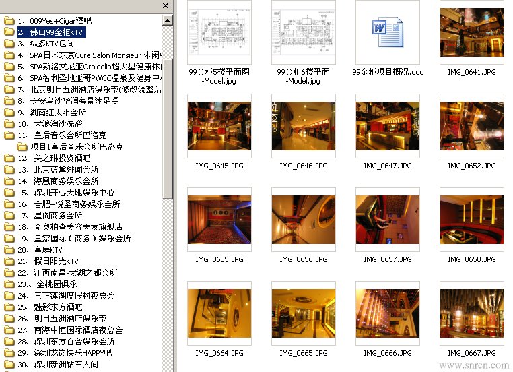Select folder 29、深圳龙岗快乐HAPPY吧
513x372 pixels.
[x=65, y=353]
